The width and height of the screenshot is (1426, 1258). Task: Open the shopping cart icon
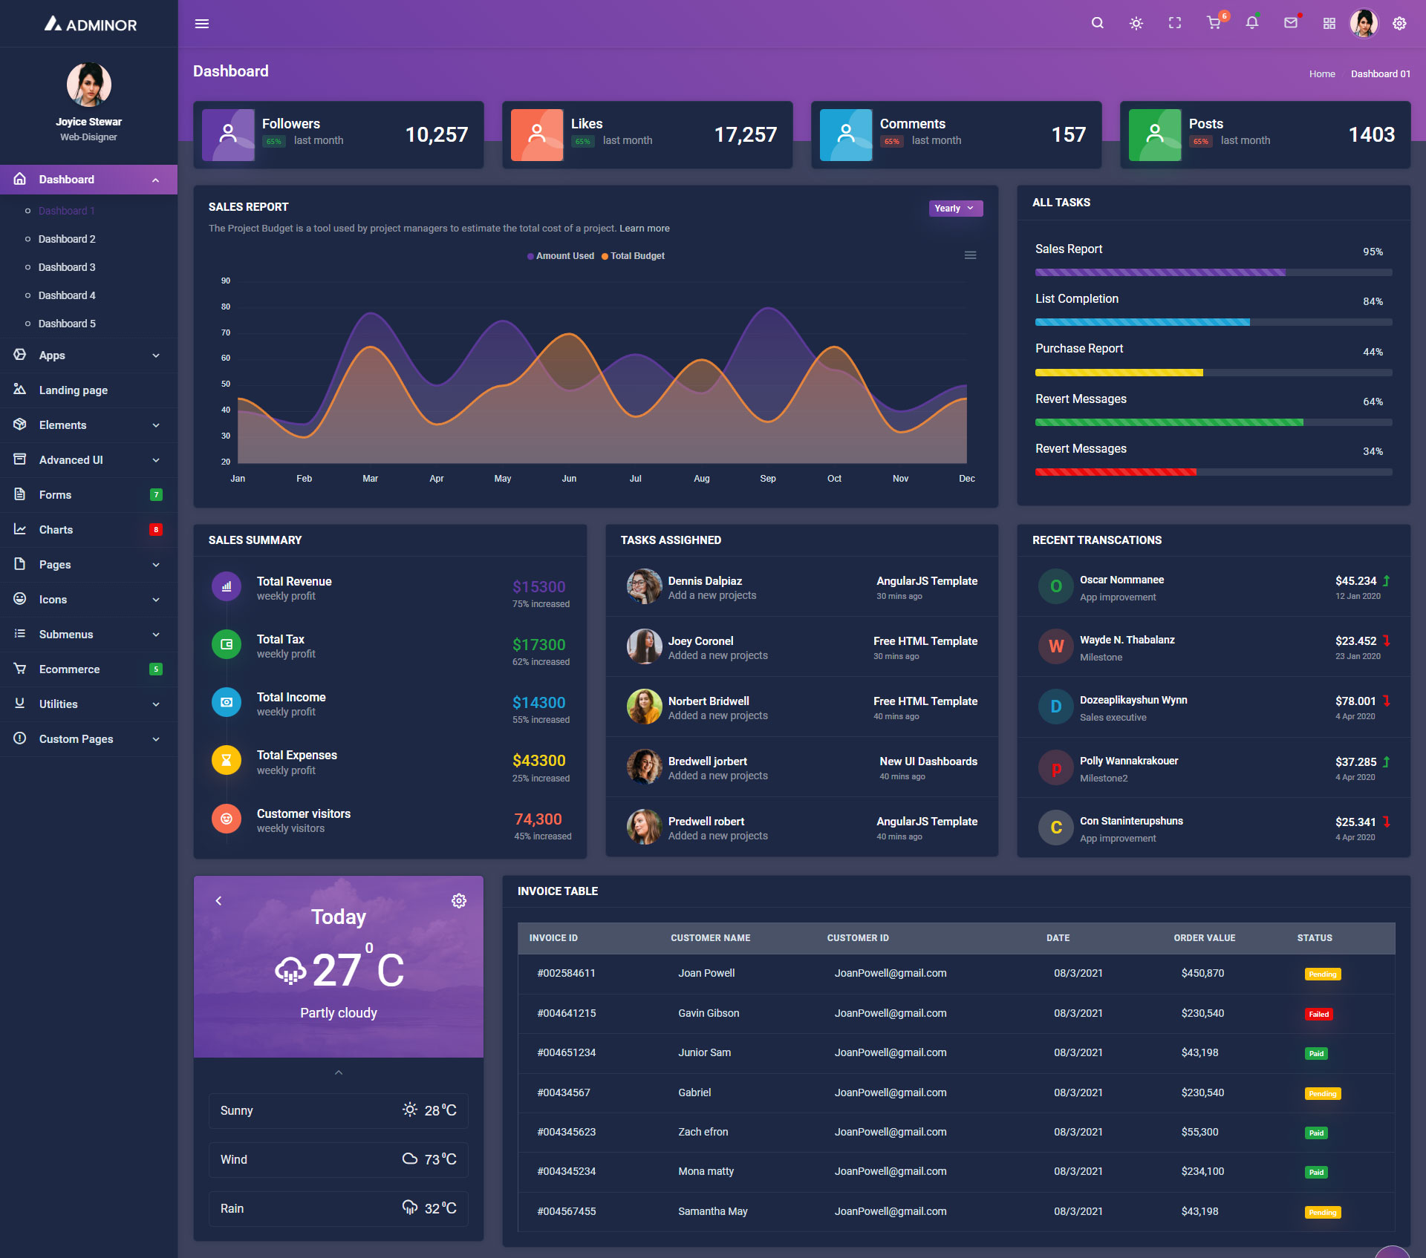tap(1214, 23)
